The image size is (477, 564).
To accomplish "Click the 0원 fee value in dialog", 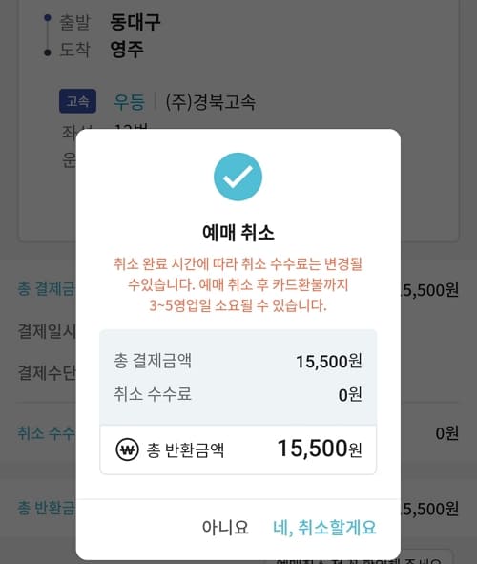I will pos(350,394).
